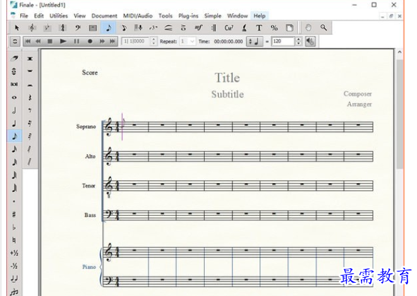Select the Expression mf tool
This screenshot has height=296, width=417.
point(198,28)
